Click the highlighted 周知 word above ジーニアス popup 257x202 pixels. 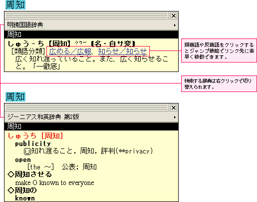15,96
